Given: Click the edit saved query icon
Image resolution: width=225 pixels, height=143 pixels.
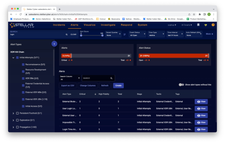Looking at the screenshot, I should point(125,34).
